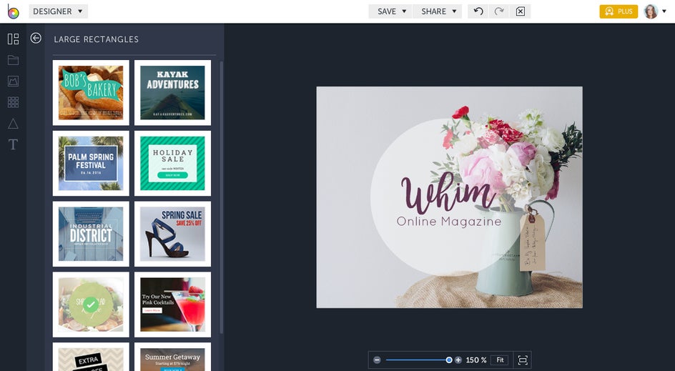Open the folder manager icon
675x371 pixels.
point(13,60)
